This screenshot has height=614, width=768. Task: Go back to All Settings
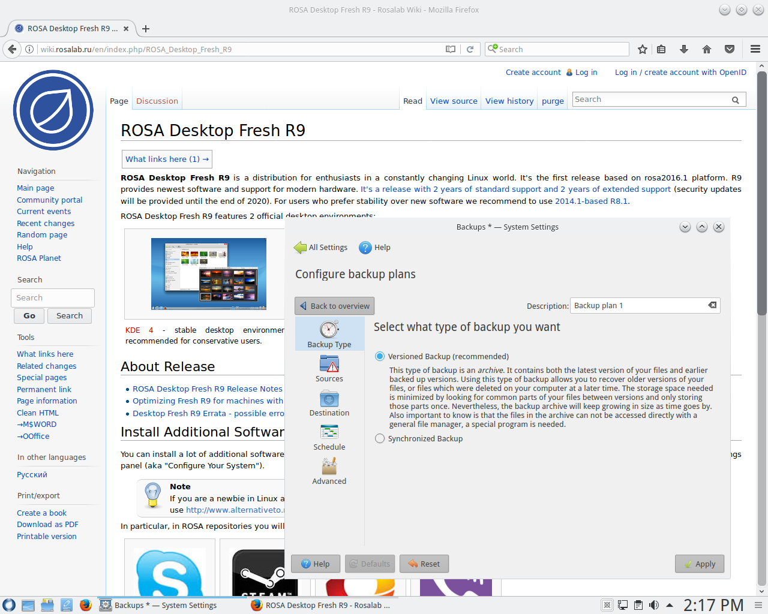click(x=321, y=247)
